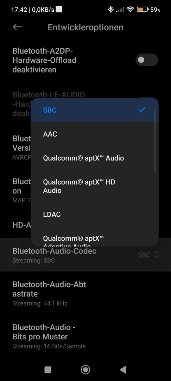Tap the Wi-Fi status bar icon
Viewport: 171px width, 381px height.
point(130,10)
